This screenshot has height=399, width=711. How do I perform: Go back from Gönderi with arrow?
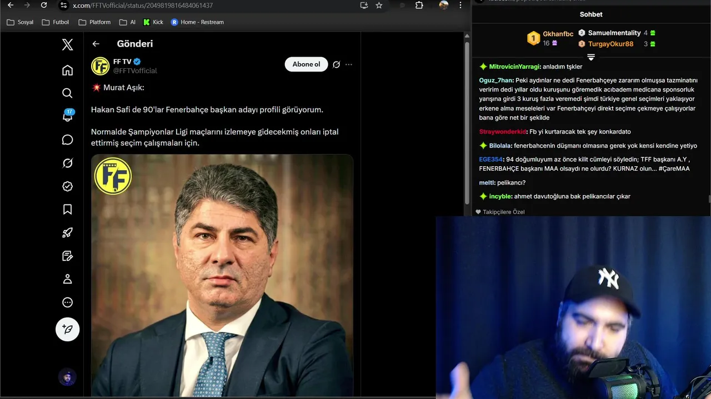click(x=96, y=44)
